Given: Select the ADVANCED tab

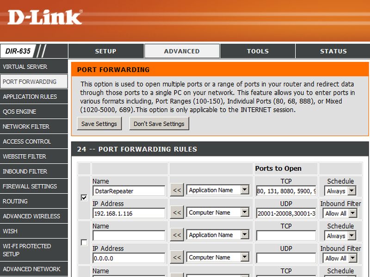Looking at the screenshot, I should (182, 51).
